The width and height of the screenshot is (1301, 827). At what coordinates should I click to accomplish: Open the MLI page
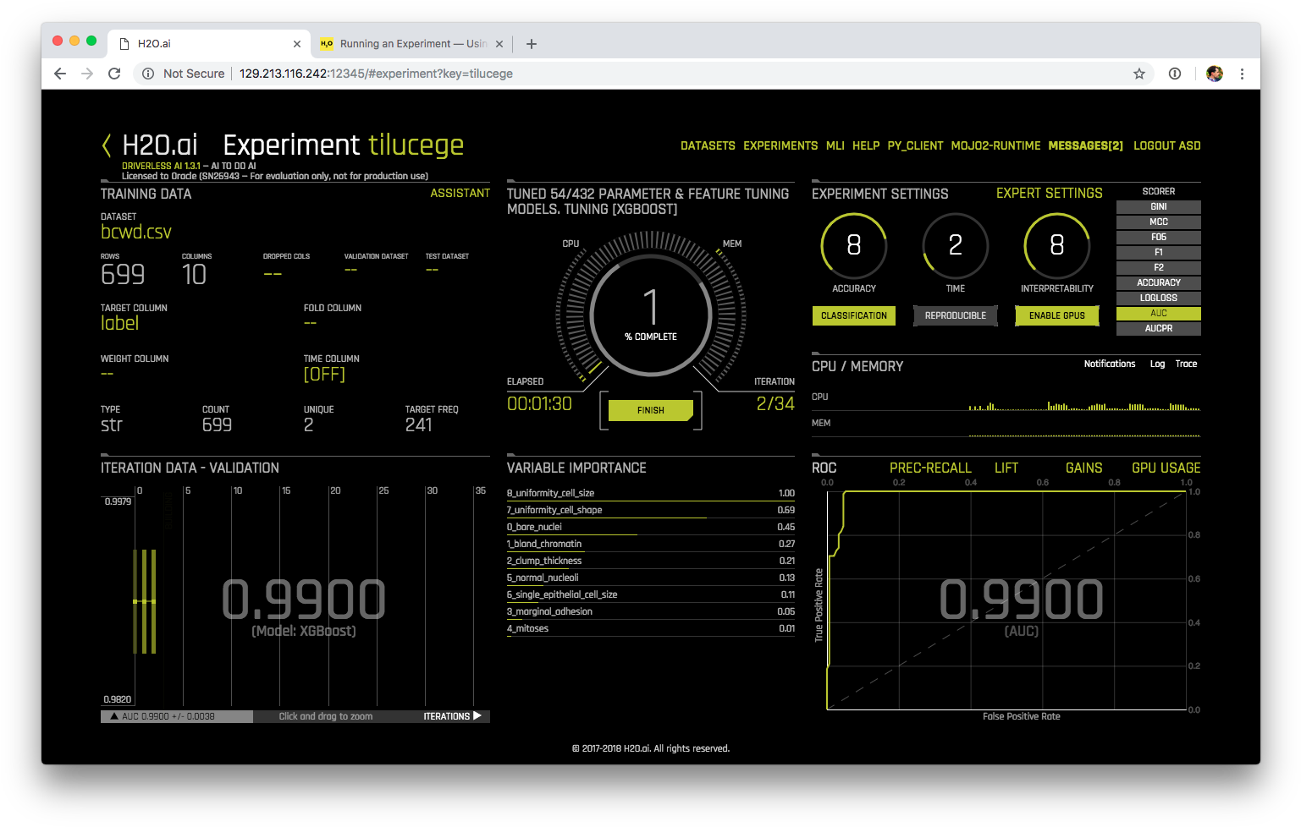pyautogui.click(x=835, y=145)
